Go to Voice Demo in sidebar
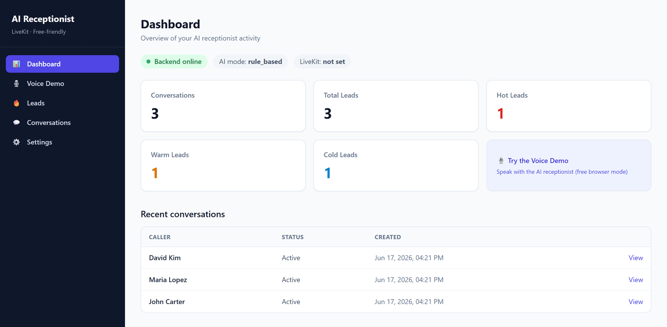This screenshot has width=667, height=327. tap(63, 84)
